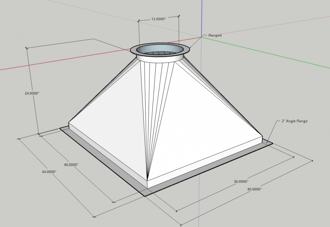Select the round flanged collar opening
330x227 pixels.
click(160, 50)
